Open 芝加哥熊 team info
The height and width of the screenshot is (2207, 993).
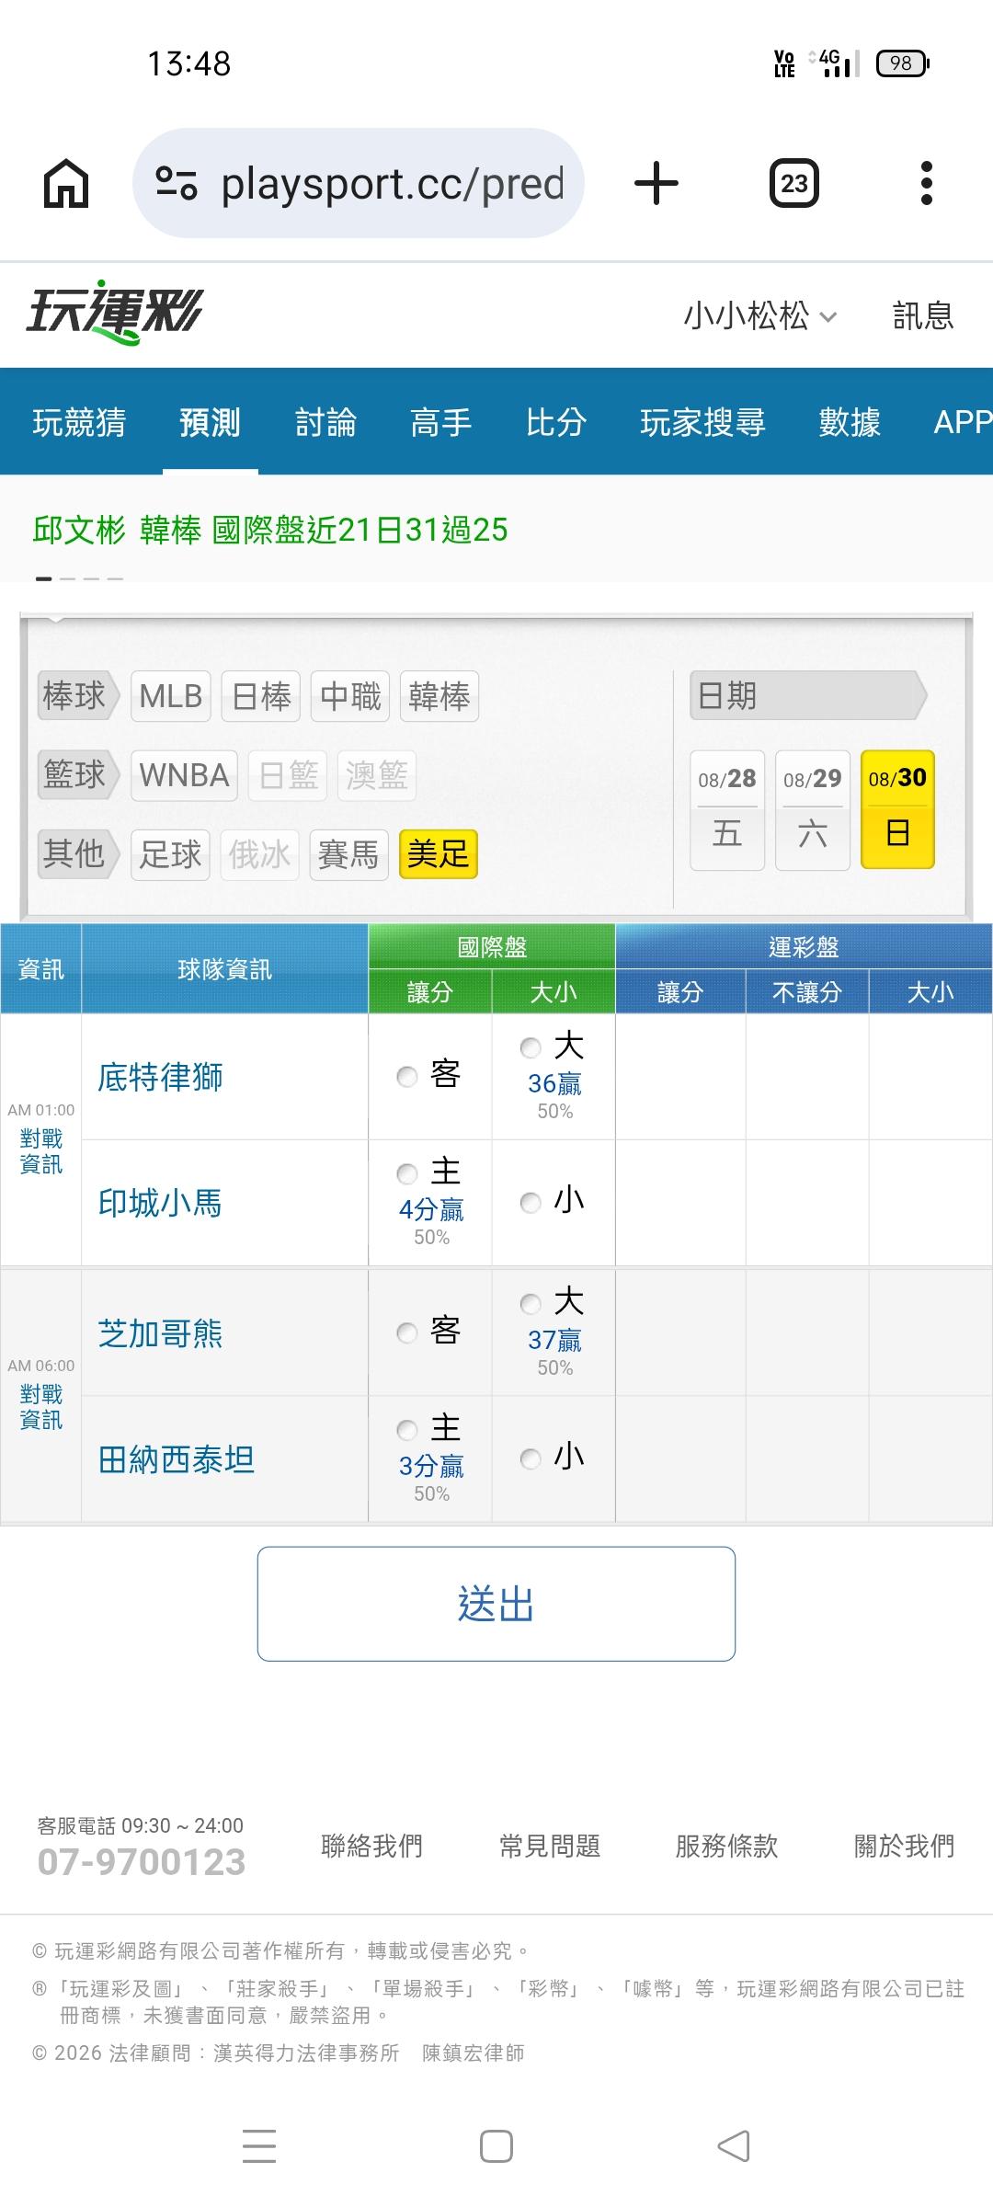click(x=160, y=1333)
